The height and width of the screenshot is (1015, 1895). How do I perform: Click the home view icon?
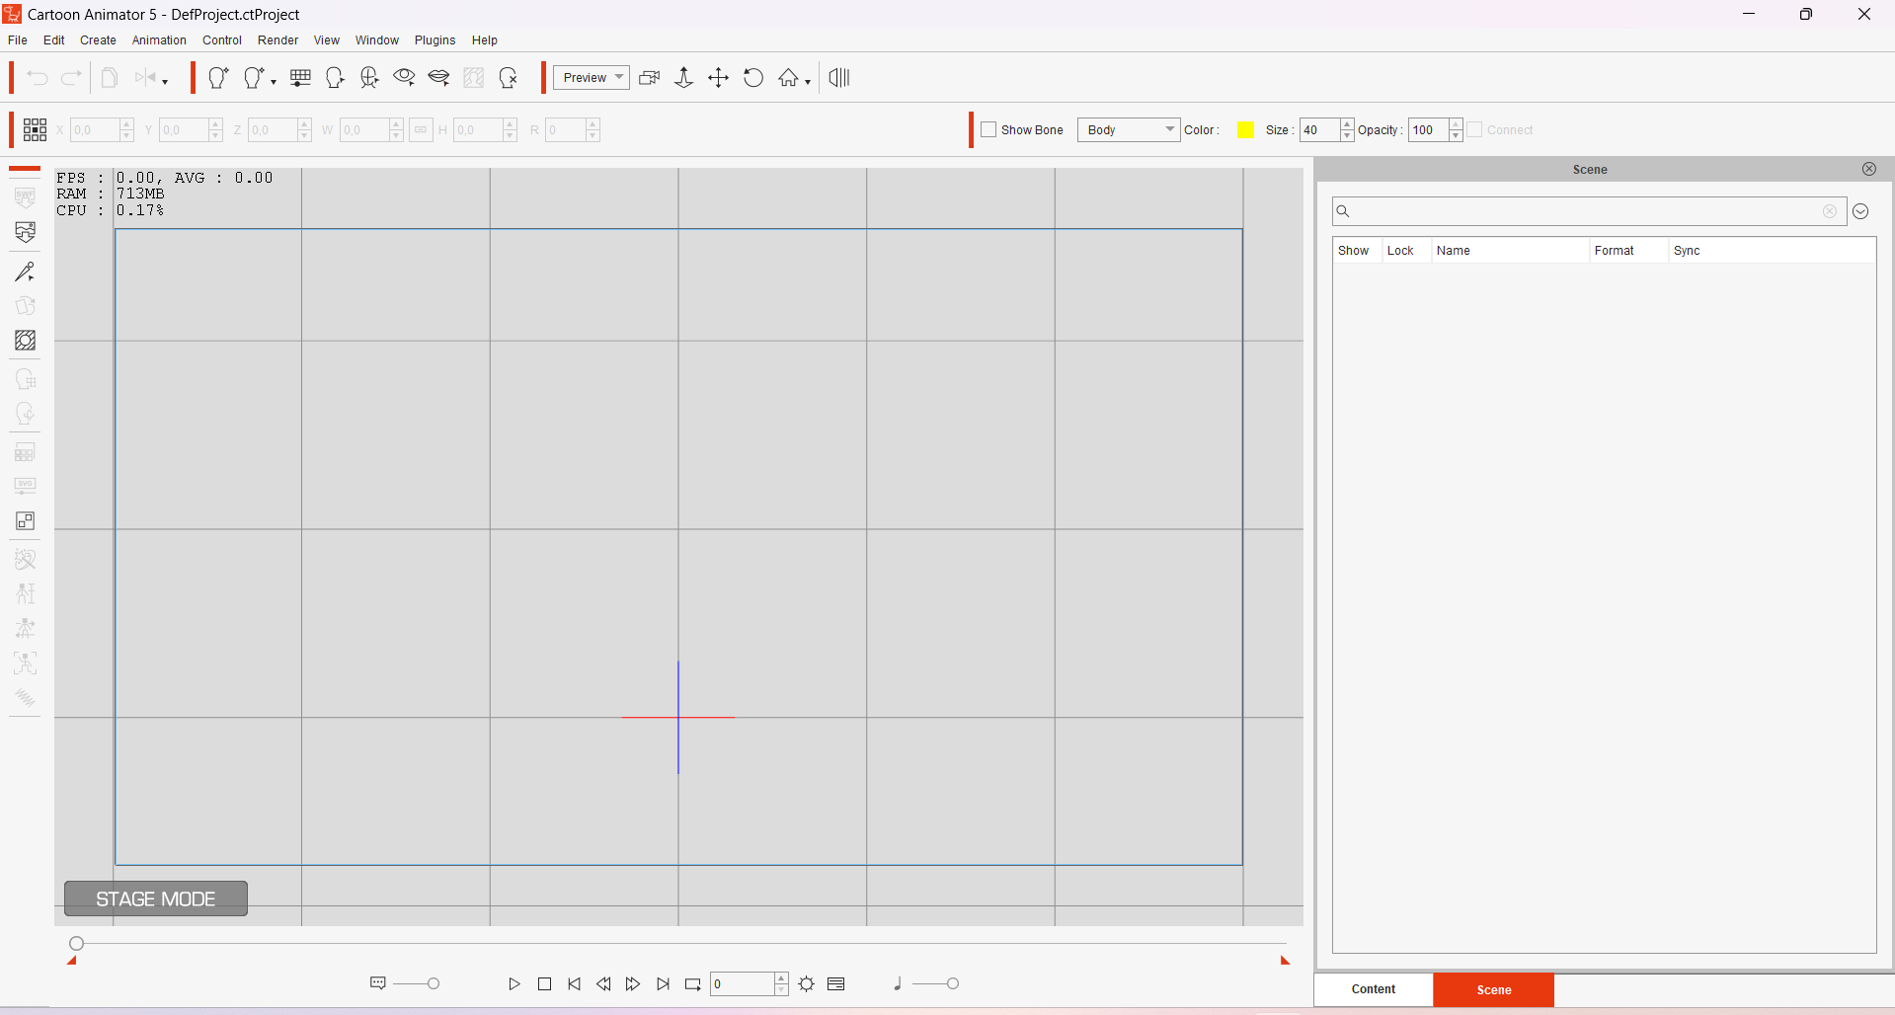coord(788,78)
